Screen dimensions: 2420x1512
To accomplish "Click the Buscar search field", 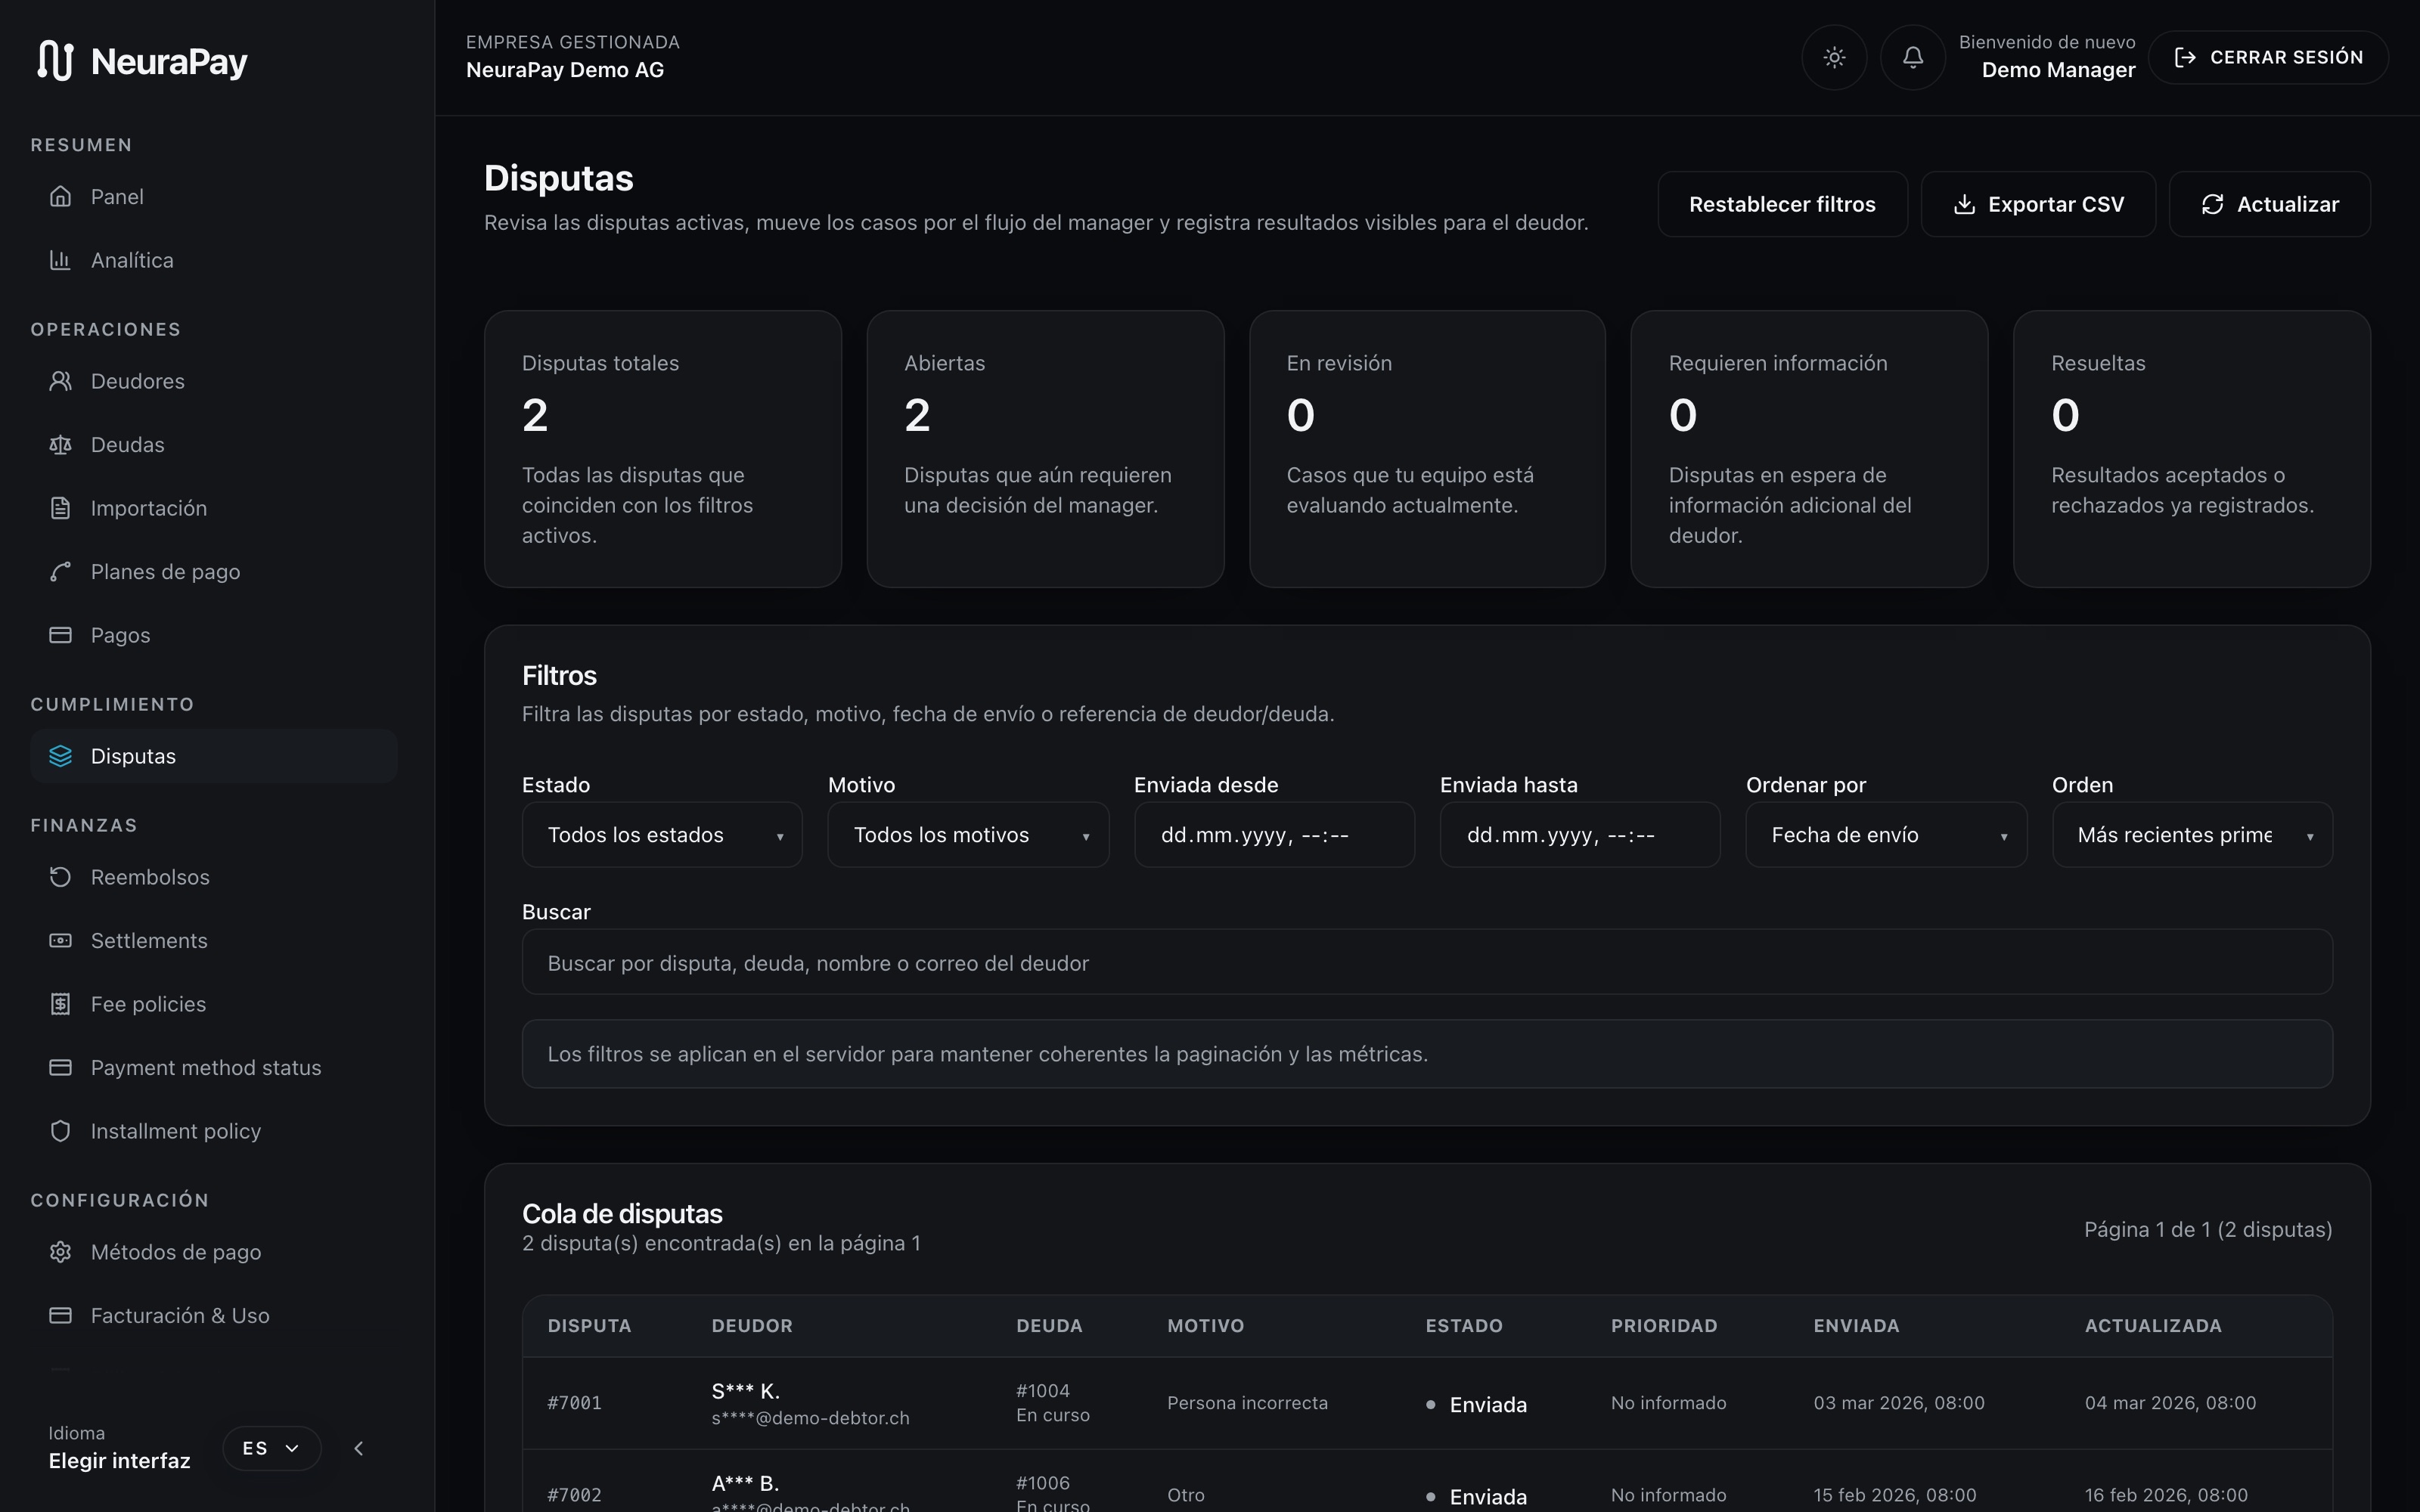I will pos(1427,962).
